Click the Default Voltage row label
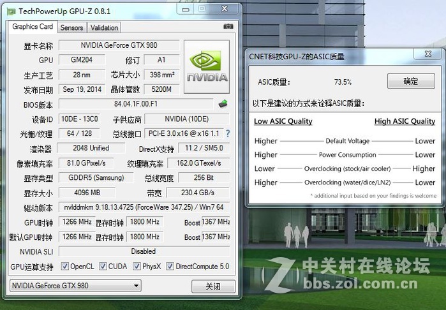This screenshot has height=310, width=446. [x=348, y=141]
